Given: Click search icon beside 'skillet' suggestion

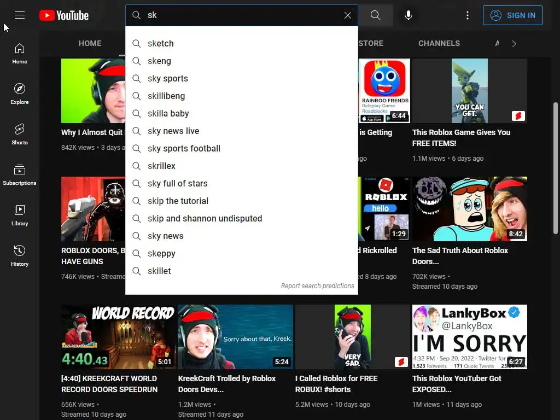Looking at the screenshot, I should [136, 271].
